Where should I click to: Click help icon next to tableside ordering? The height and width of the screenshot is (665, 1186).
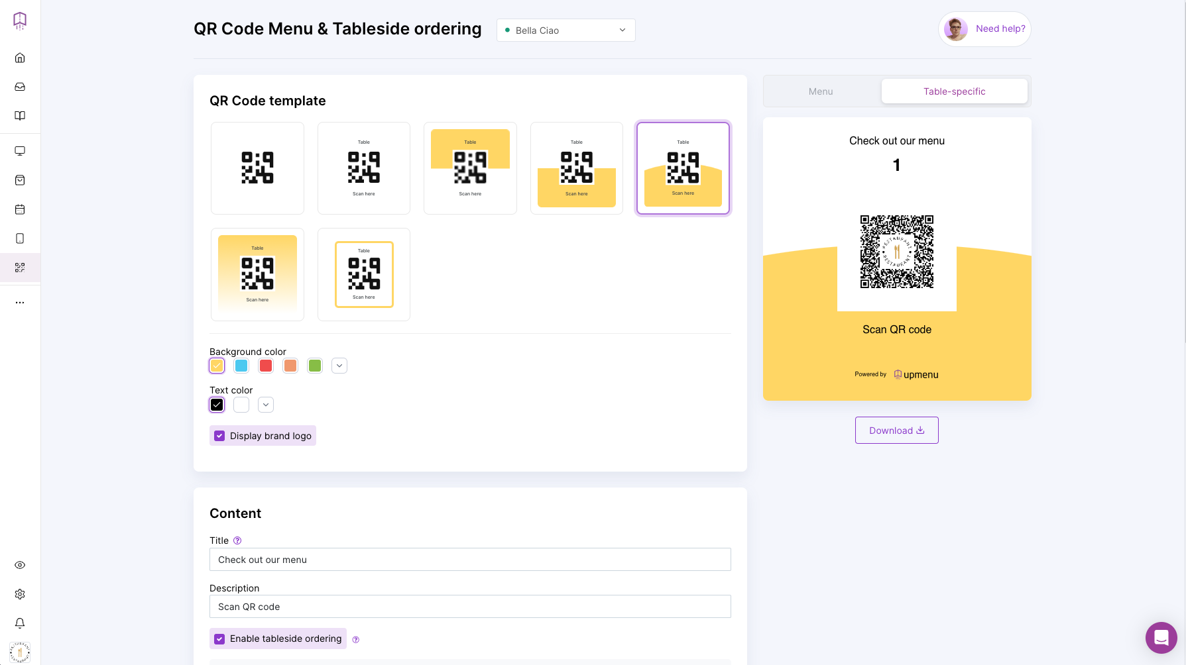pyautogui.click(x=356, y=640)
